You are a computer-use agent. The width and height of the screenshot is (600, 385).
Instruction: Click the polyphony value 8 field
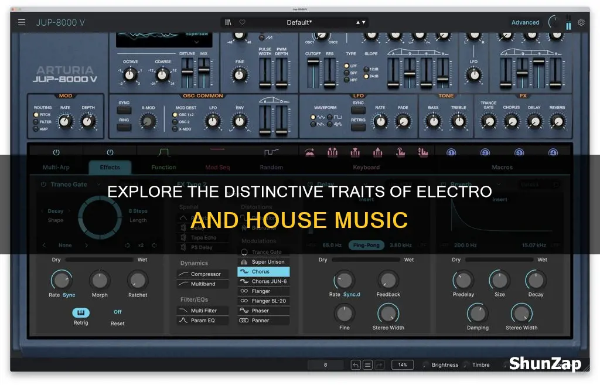click(326, 364)
